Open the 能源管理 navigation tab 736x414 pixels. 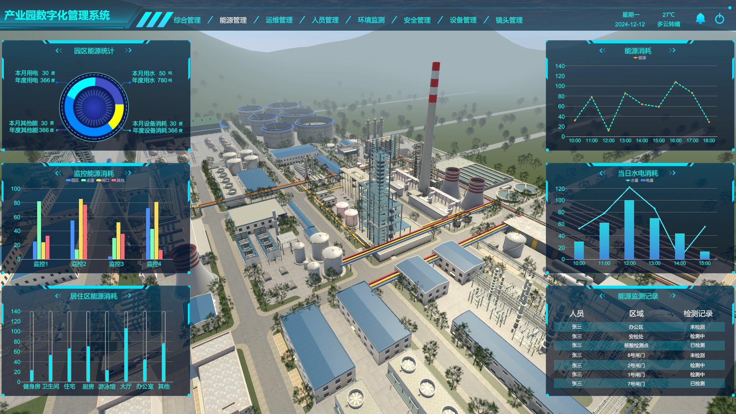[x=233, y=20]
